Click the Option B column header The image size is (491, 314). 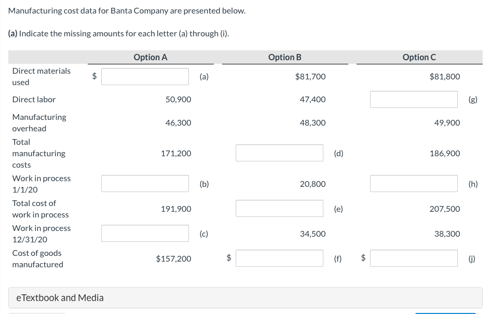pos(284,58)
